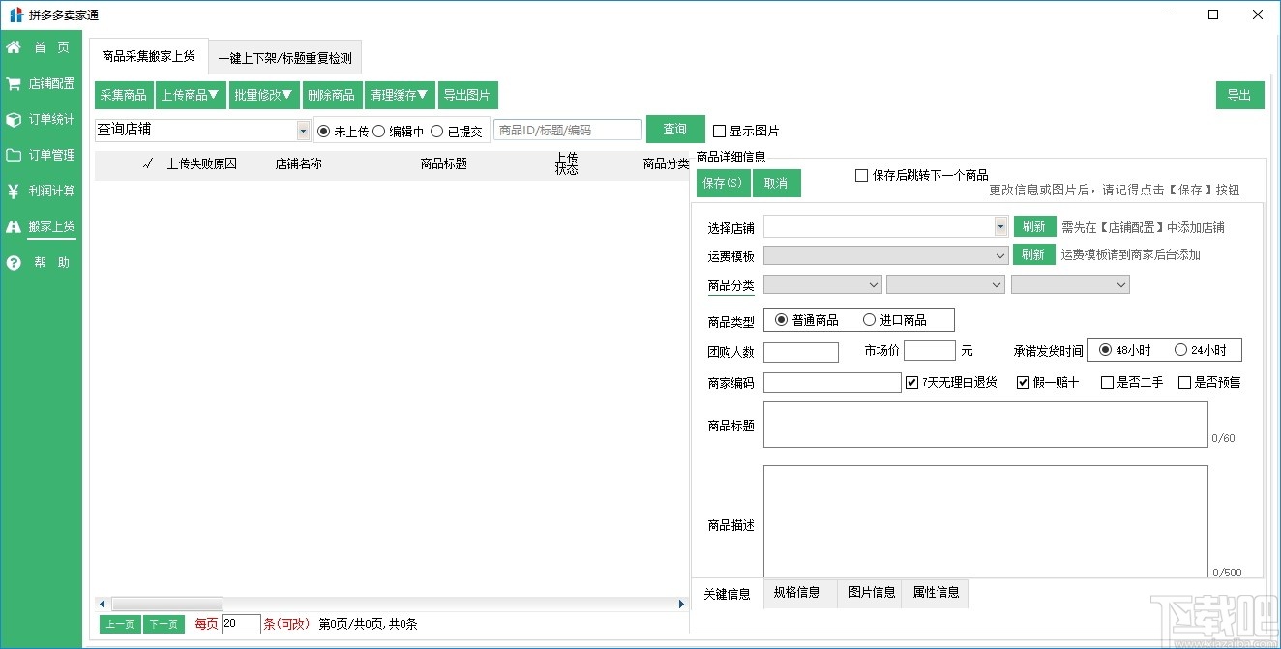The height and width of the screenshot is (649, 1281).
Task: Go to 订单管理 via the sidebar icon
Action: click(x=41, y=155)
